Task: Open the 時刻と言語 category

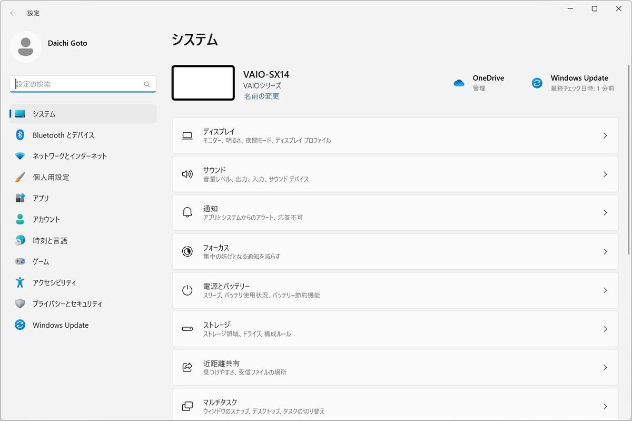Action: coord(83,240)
